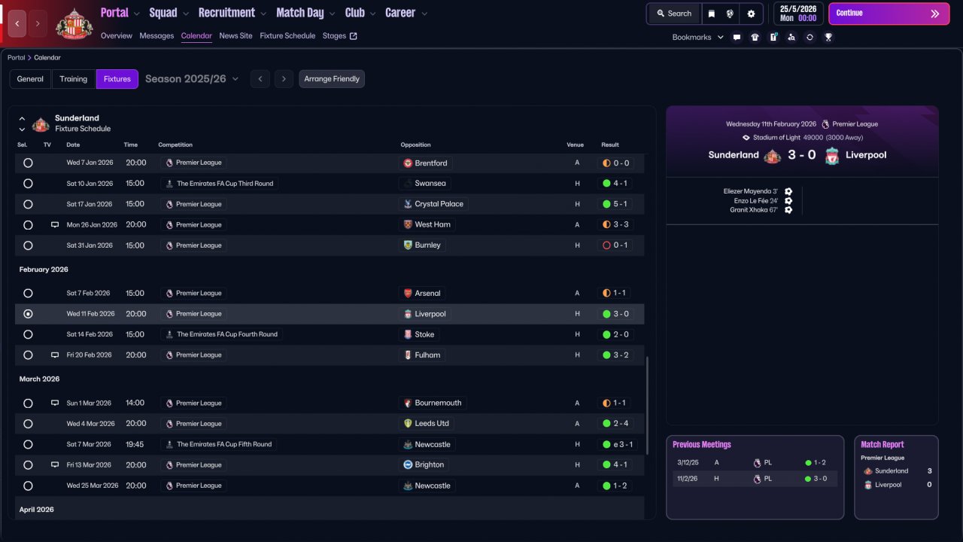The image size is (963, 542).
Task: Open the trophy shortcut icon
Action: (x=828, y=37)
